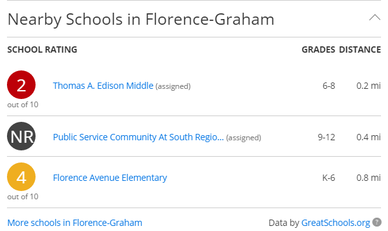This screenshot has width=388, height=231.
Task: Click the (assigned) label beside Edison Middle
Action: pyautogui.click(x=173, y=86)
